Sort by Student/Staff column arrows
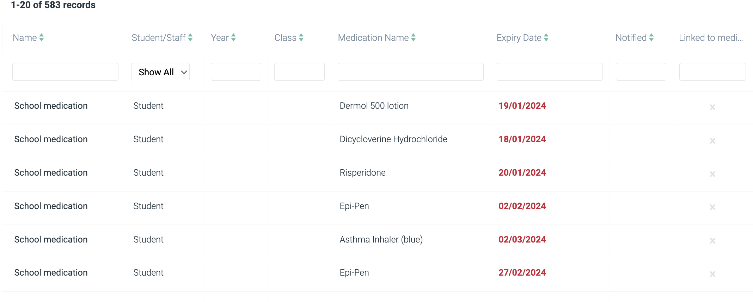 coord(190,38)
